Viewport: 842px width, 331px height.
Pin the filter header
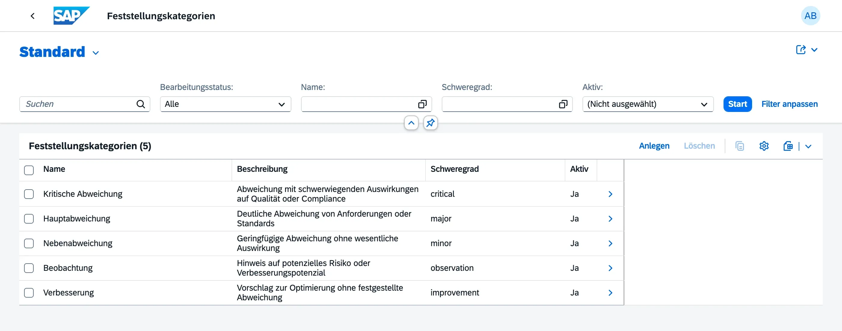[x=431, y=123]
